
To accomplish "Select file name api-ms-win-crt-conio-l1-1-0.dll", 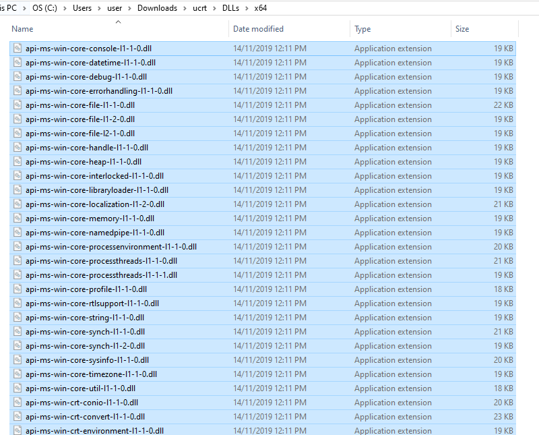I will coord(82,403).
